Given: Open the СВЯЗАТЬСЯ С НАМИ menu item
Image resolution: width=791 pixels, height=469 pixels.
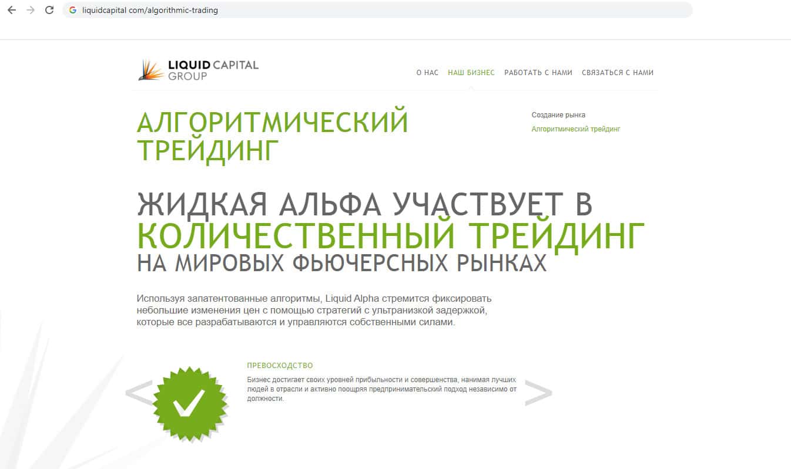Looking at the screenshot, I should pos(618,73).
